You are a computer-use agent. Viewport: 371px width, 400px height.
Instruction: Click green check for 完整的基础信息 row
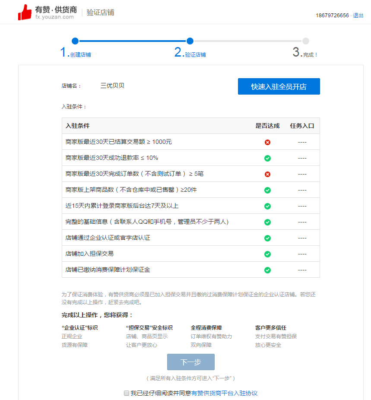[267, 222]
